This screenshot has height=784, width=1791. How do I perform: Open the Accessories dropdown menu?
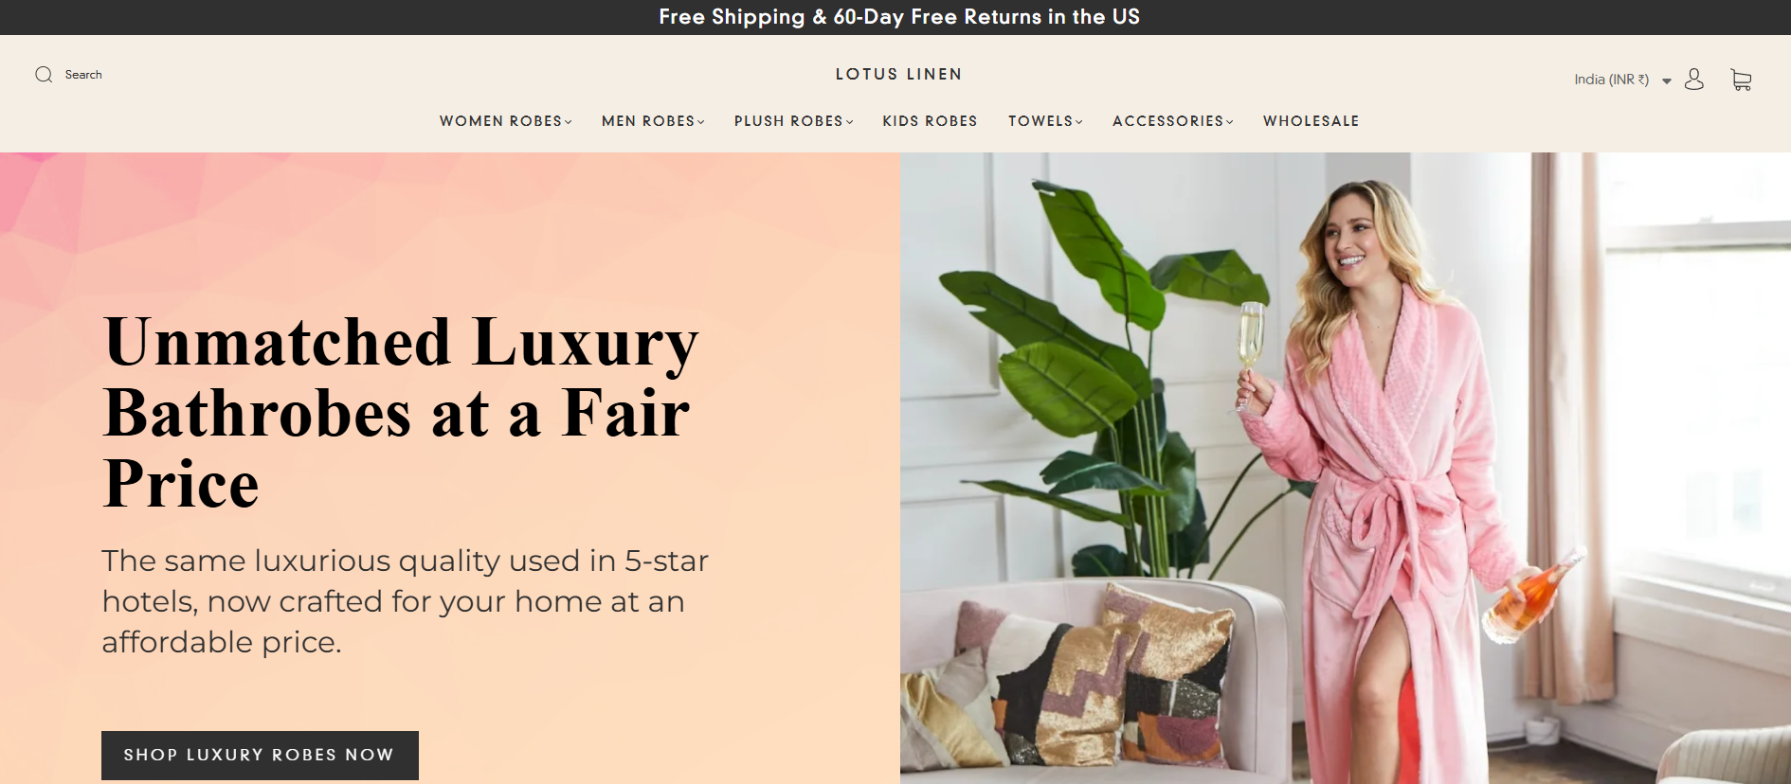click(1173, 121)
